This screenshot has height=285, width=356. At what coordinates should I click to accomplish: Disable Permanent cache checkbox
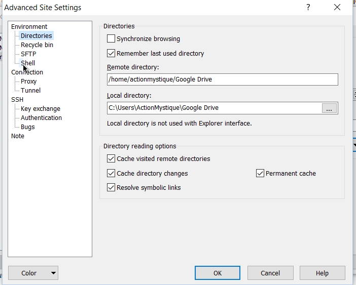tap(260, 173)
